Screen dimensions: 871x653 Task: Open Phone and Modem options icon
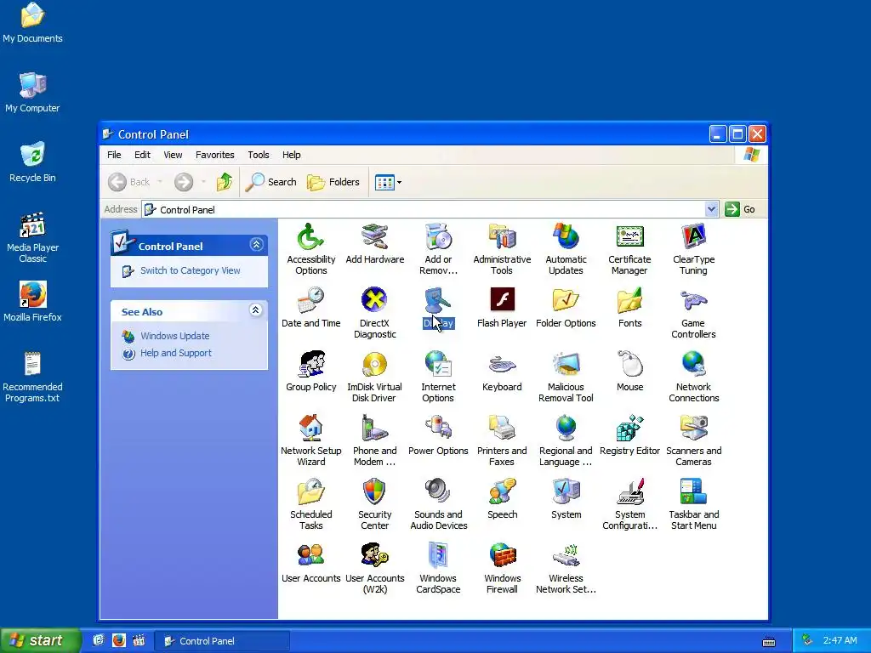374,429
